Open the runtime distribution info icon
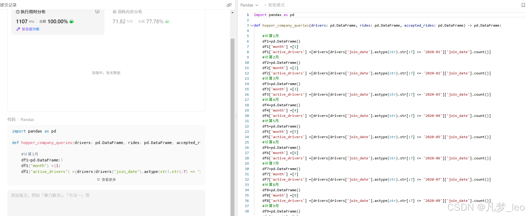This screenshot has width=526, height=216. coord(97,12)
